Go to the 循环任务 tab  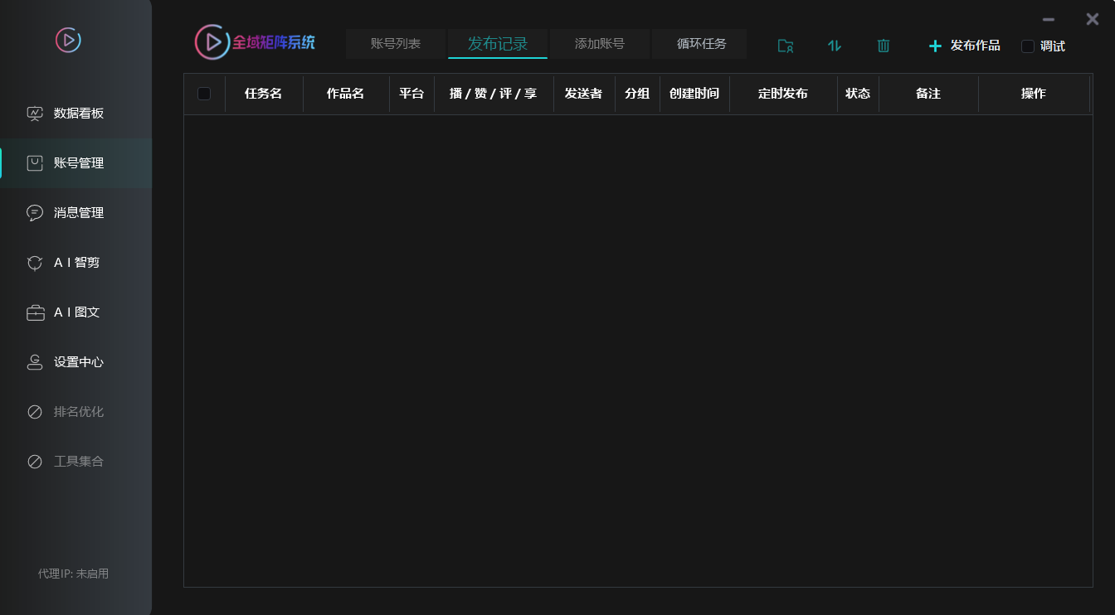click(x=702, y=44)
